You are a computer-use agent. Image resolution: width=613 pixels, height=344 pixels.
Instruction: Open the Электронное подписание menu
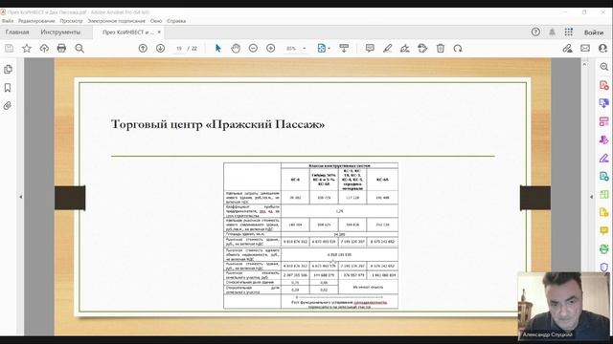pos(117,21)
